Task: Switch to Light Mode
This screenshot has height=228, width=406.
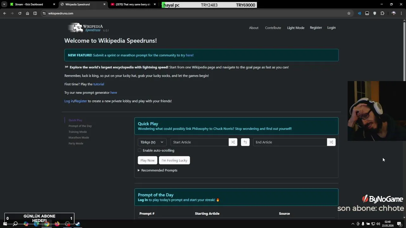Action: [296, 28]
